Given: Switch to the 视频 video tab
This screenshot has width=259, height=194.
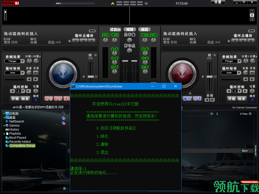Looking at the screenshot, I should (x=130, y=30).
